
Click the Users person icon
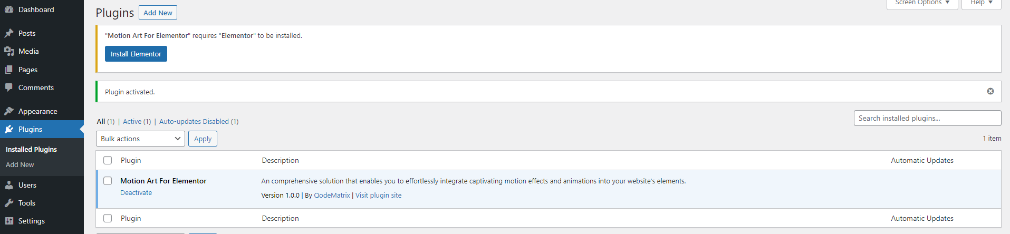9,185
